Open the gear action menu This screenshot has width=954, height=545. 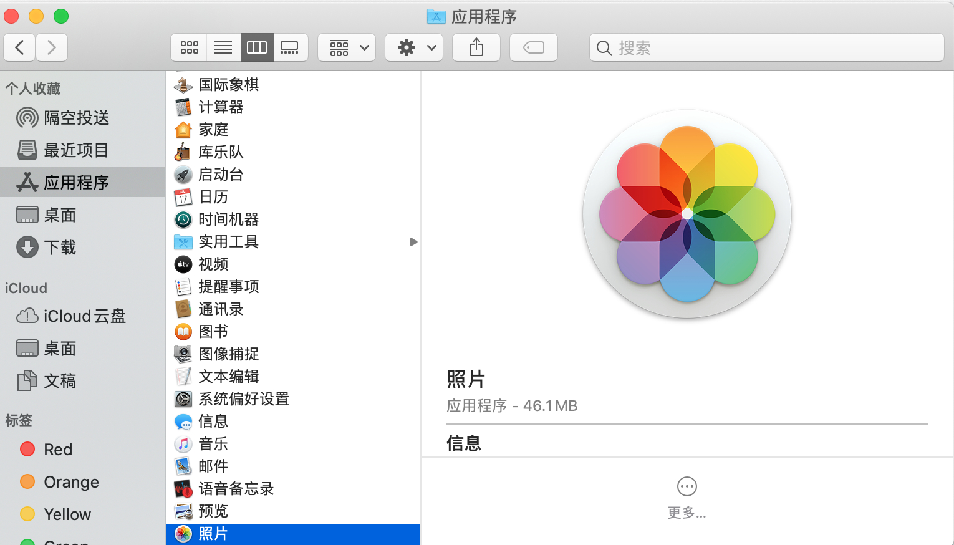click(x=413, y=47)
